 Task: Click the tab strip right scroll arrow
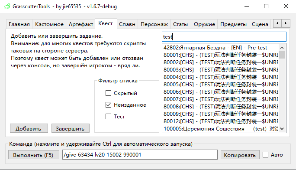(x=286, y=23)
